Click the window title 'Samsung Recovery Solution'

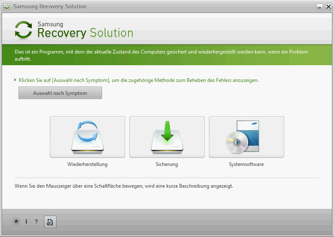point(50,7)
